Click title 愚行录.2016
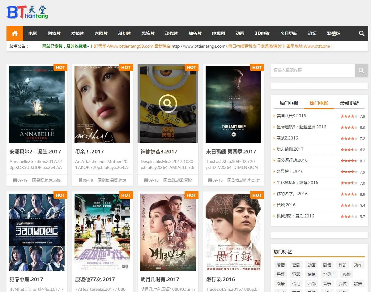Image resolution: width=371 pixels, height=292 pixels. pyautogui.click(x=220, y=279)
